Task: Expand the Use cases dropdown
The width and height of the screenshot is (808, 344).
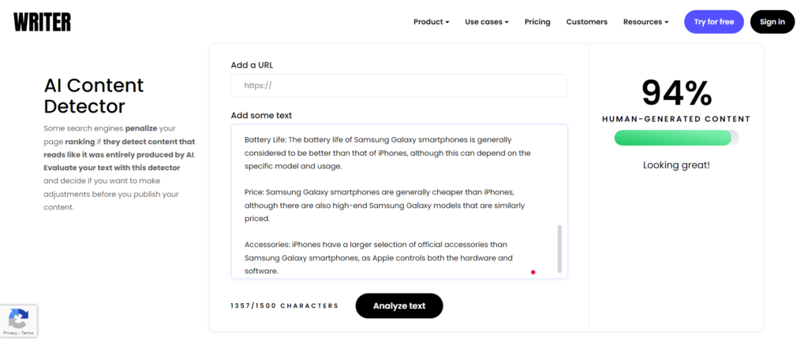Action: [486, 22]
